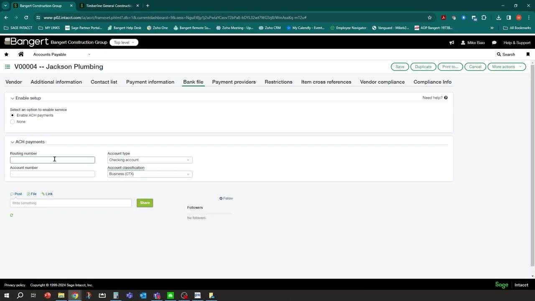The height and width of the screenshot is (301, 535).
Task: Reload the browser page
Action: (x=26, y=18)
